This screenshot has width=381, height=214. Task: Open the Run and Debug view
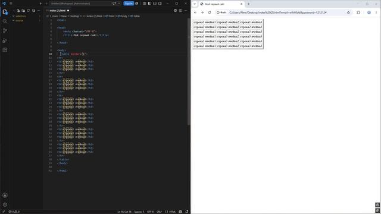(5, 40)
